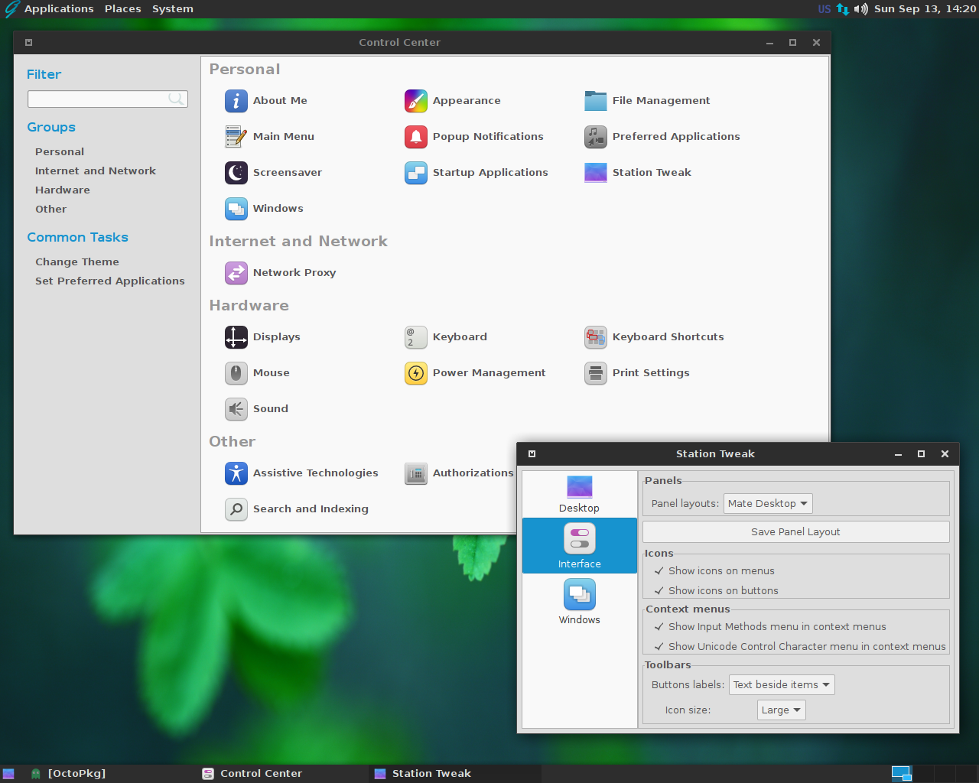Toggle Show icons on menus

(714, 571)
